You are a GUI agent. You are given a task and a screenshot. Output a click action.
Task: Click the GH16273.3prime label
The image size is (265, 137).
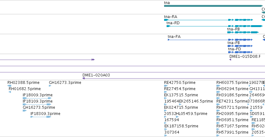tap(65, 83)
